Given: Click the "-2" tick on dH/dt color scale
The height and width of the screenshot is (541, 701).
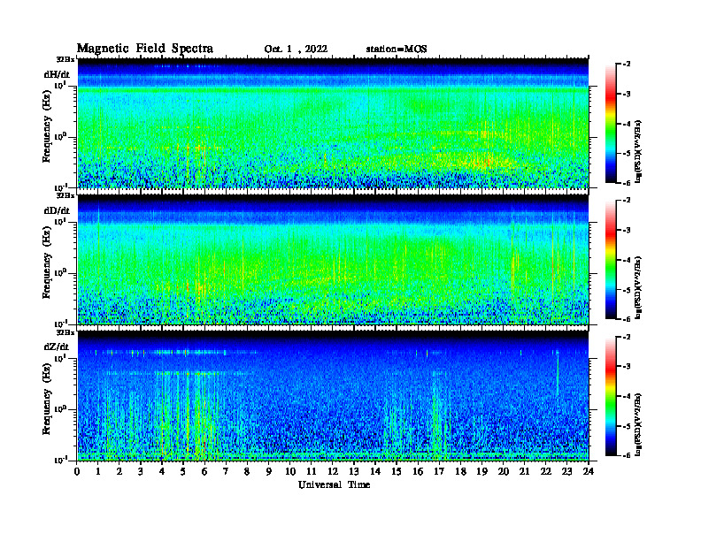Looking at the screenshot, I should pos(627,65).
